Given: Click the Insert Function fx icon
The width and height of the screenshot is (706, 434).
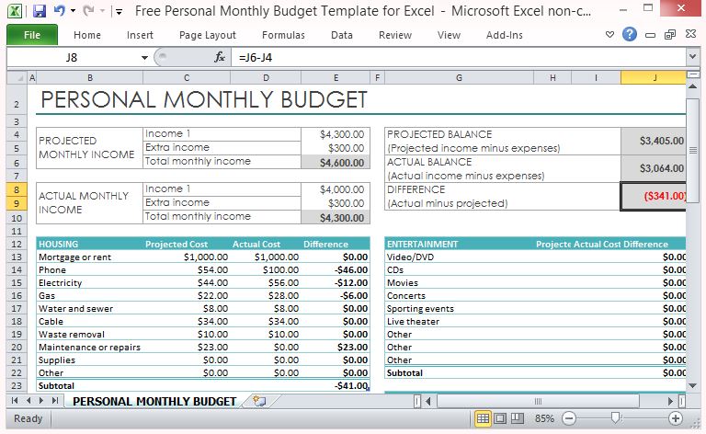Looking at the screenshot, I should pos(220,57).
